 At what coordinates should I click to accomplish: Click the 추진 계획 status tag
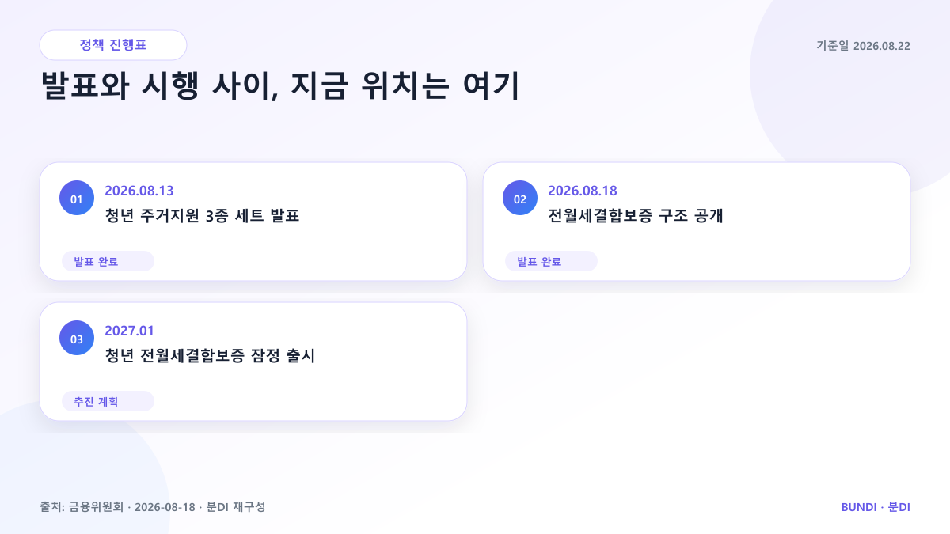click(108, 401)
